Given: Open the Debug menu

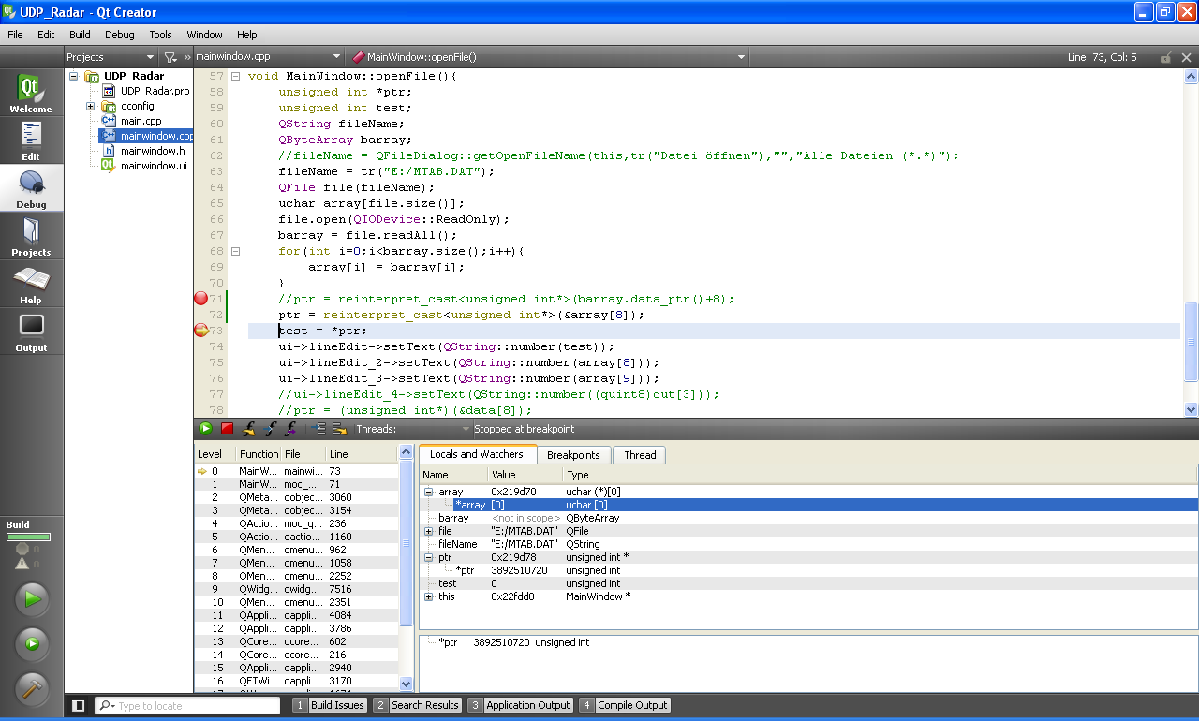Looking at the screenshot, I should [119, 35].
